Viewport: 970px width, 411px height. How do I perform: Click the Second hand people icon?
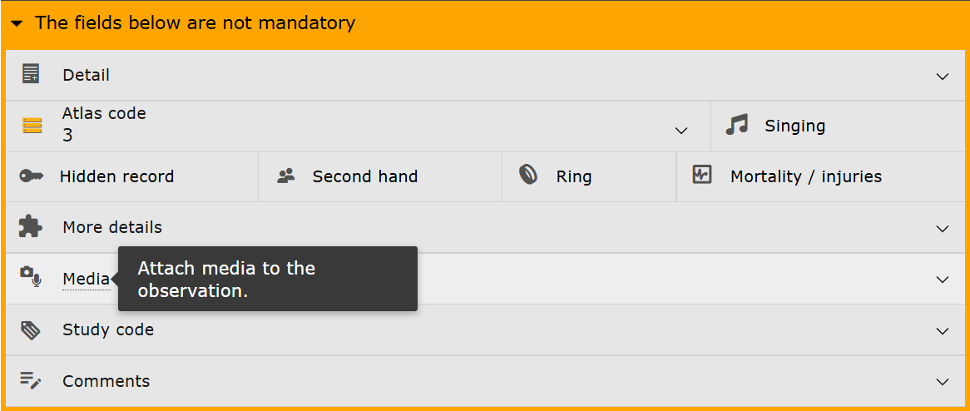coord(286,176)
